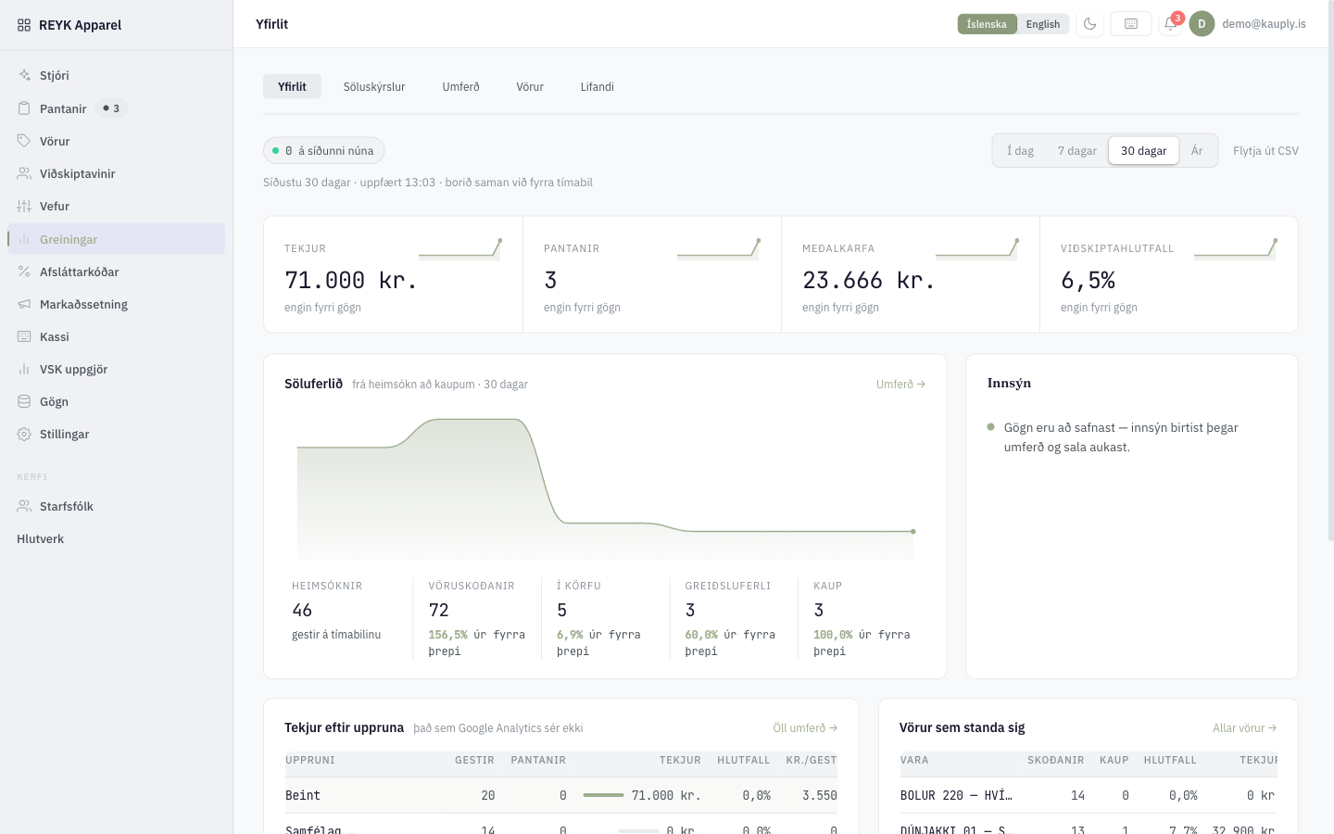
Task: Open the Lifandi tab
Action: (x=598, y=86)
